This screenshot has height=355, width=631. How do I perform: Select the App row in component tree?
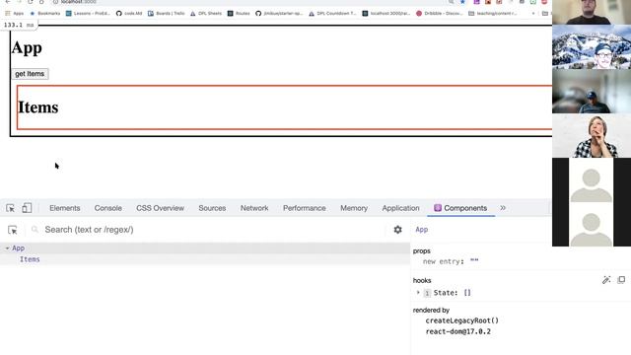click(205, 248)
